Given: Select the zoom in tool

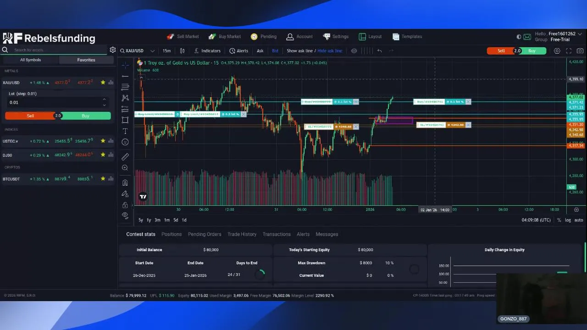Looking at the screenshot, I should coord(125,168).
